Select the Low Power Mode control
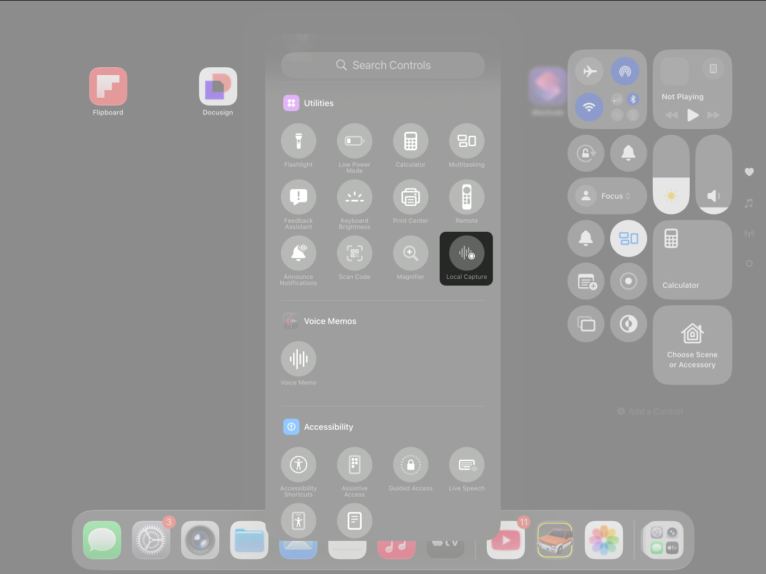766x574 pixels. [x=354, y=141]
